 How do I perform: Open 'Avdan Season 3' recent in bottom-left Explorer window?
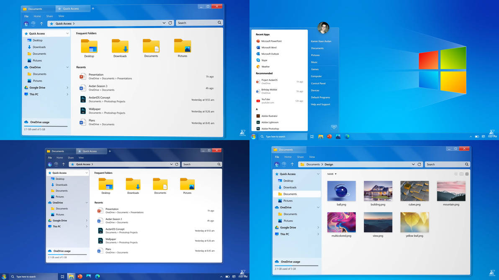point(156,221)
